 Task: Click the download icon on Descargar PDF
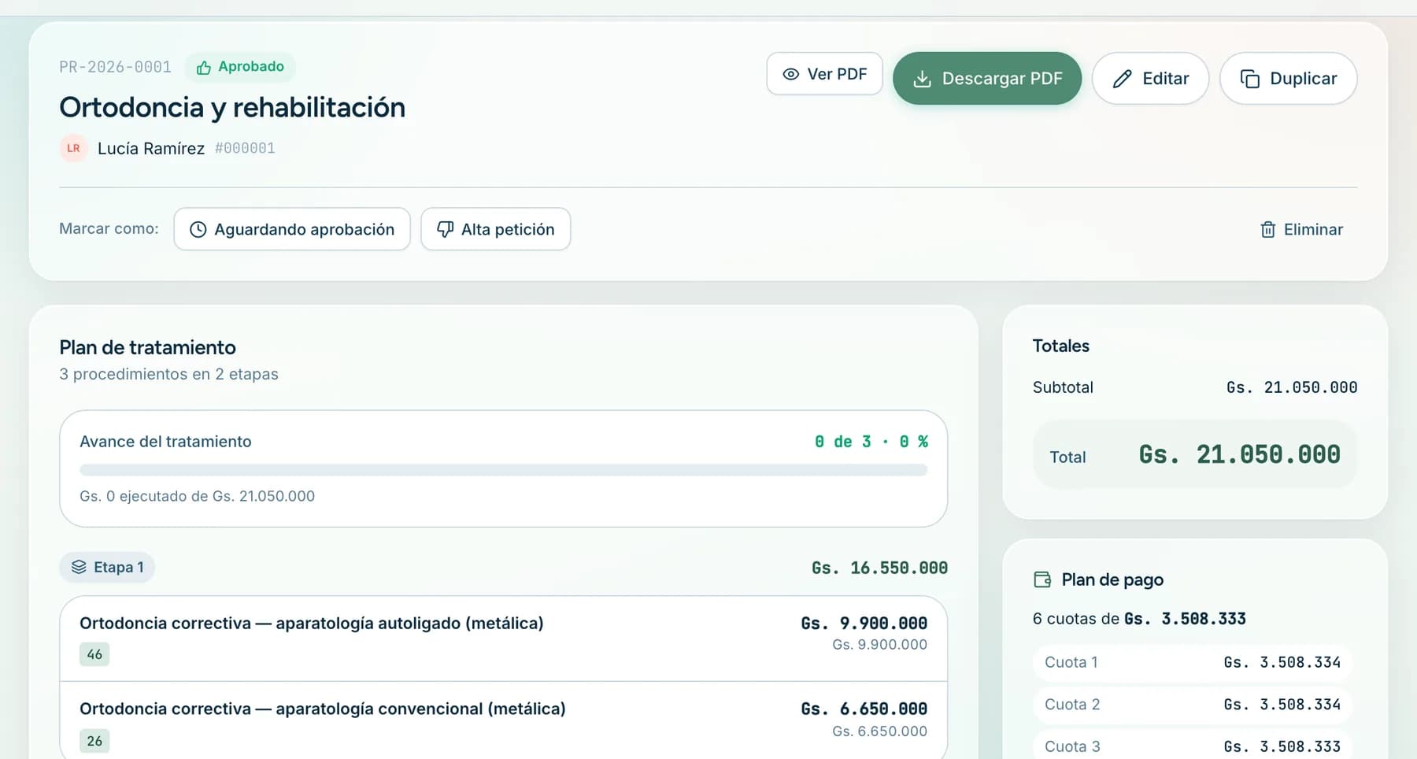point(922,79)
